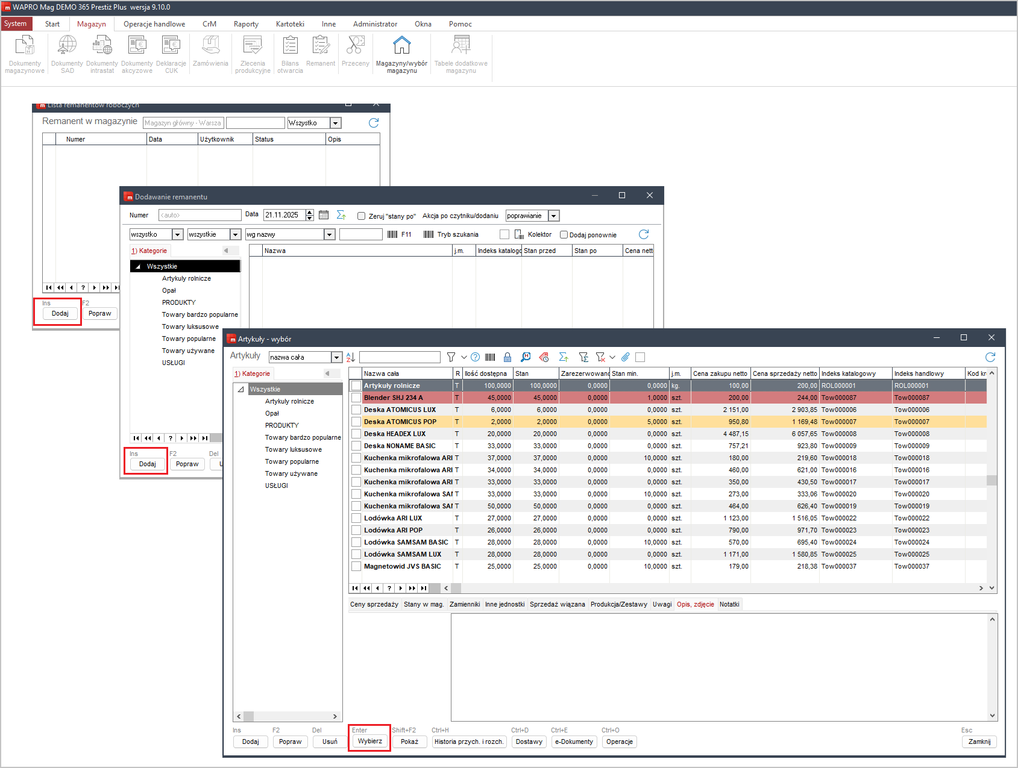Click the A-Z sort order icon
Image resolution: width=1018 pixels, height=768 pixels.
click(351, 357)
